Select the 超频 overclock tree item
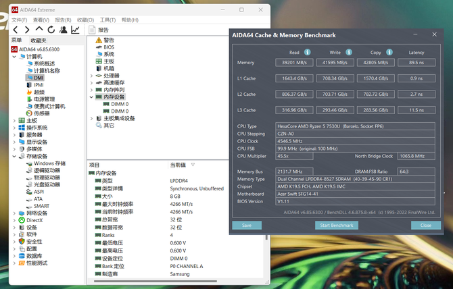Screen dimensions: 453x289 coord(36,92)
